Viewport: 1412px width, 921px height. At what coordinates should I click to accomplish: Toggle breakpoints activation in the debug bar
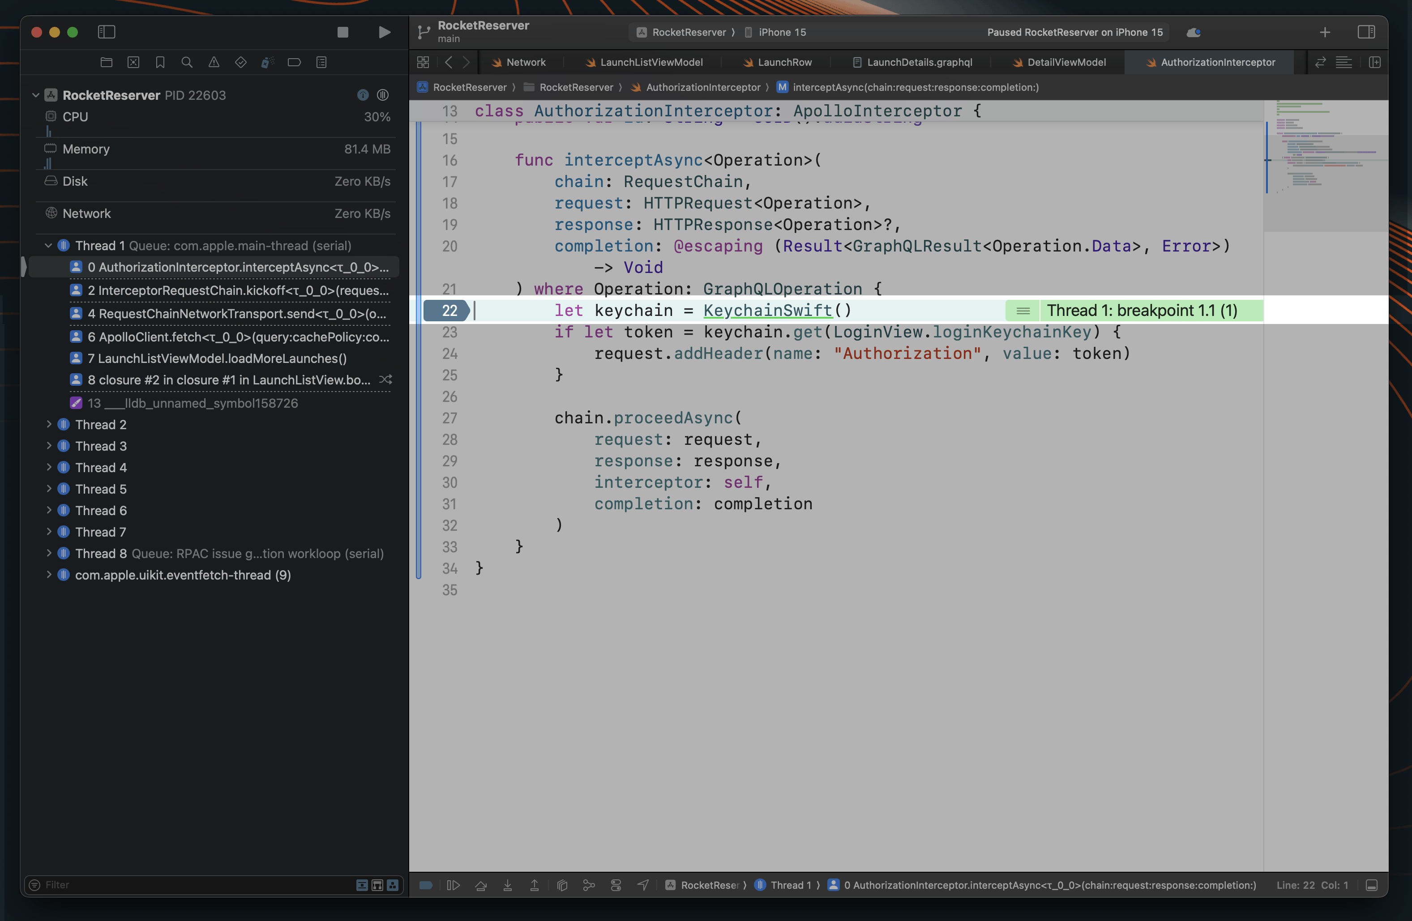click(x=425, y=885)
